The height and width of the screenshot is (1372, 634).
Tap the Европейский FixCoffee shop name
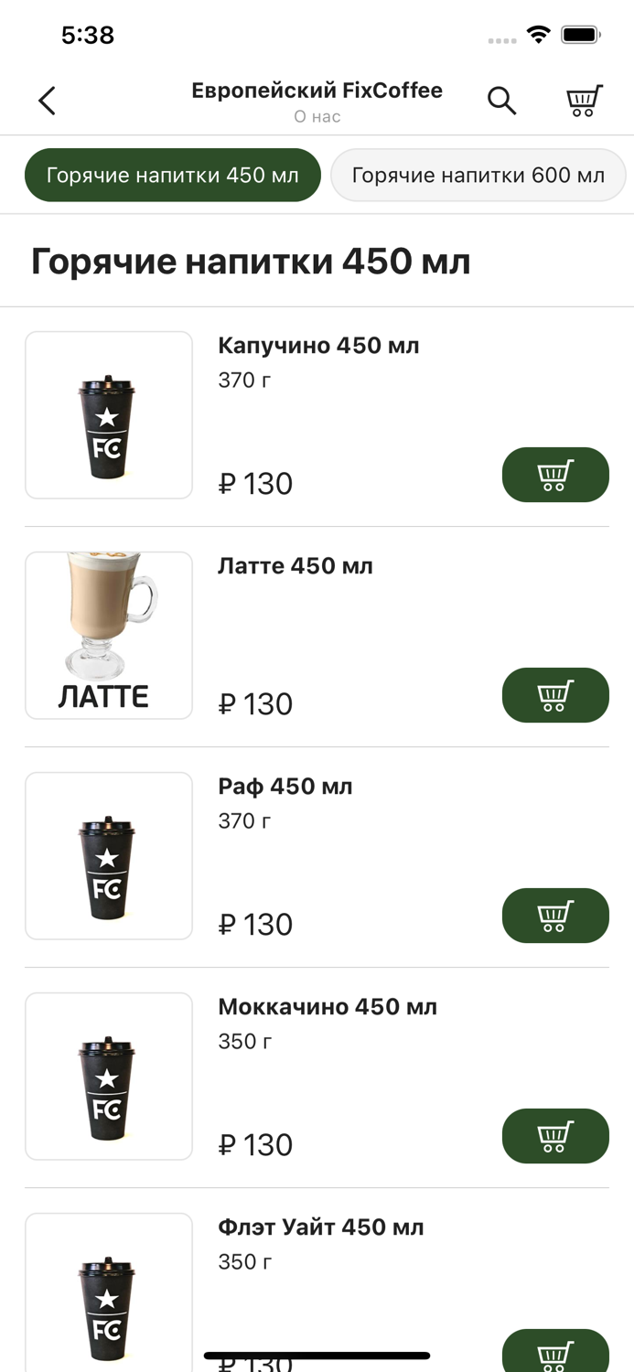[317, 90]
